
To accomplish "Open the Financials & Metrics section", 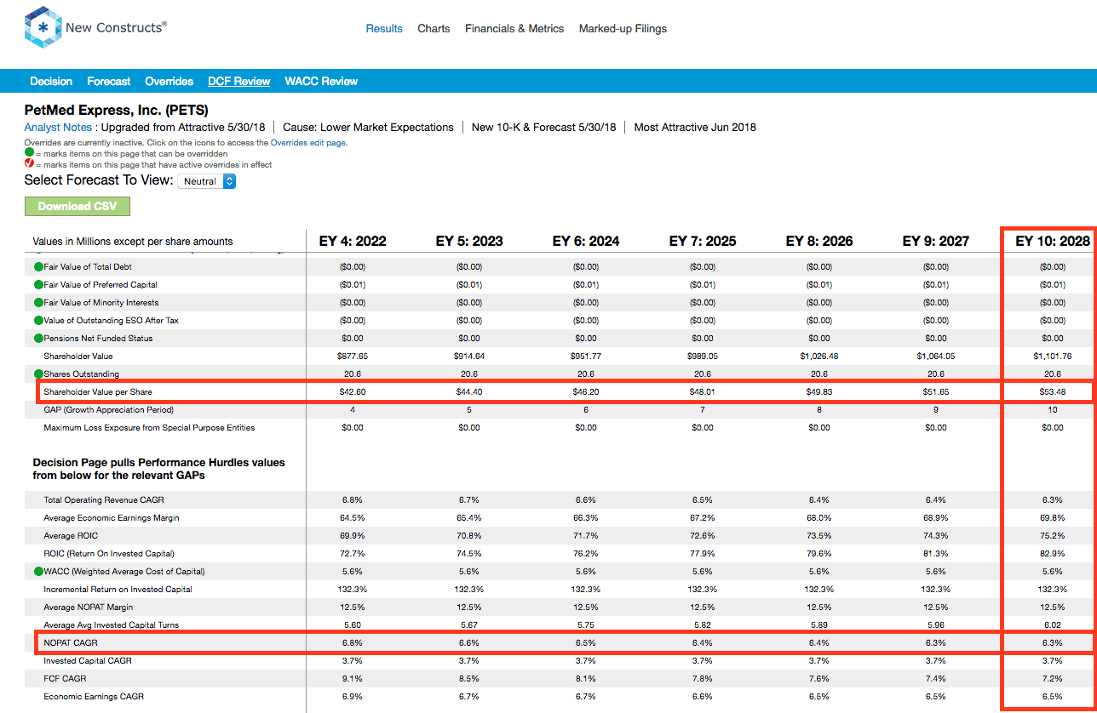I will click(x=514, y=28).
